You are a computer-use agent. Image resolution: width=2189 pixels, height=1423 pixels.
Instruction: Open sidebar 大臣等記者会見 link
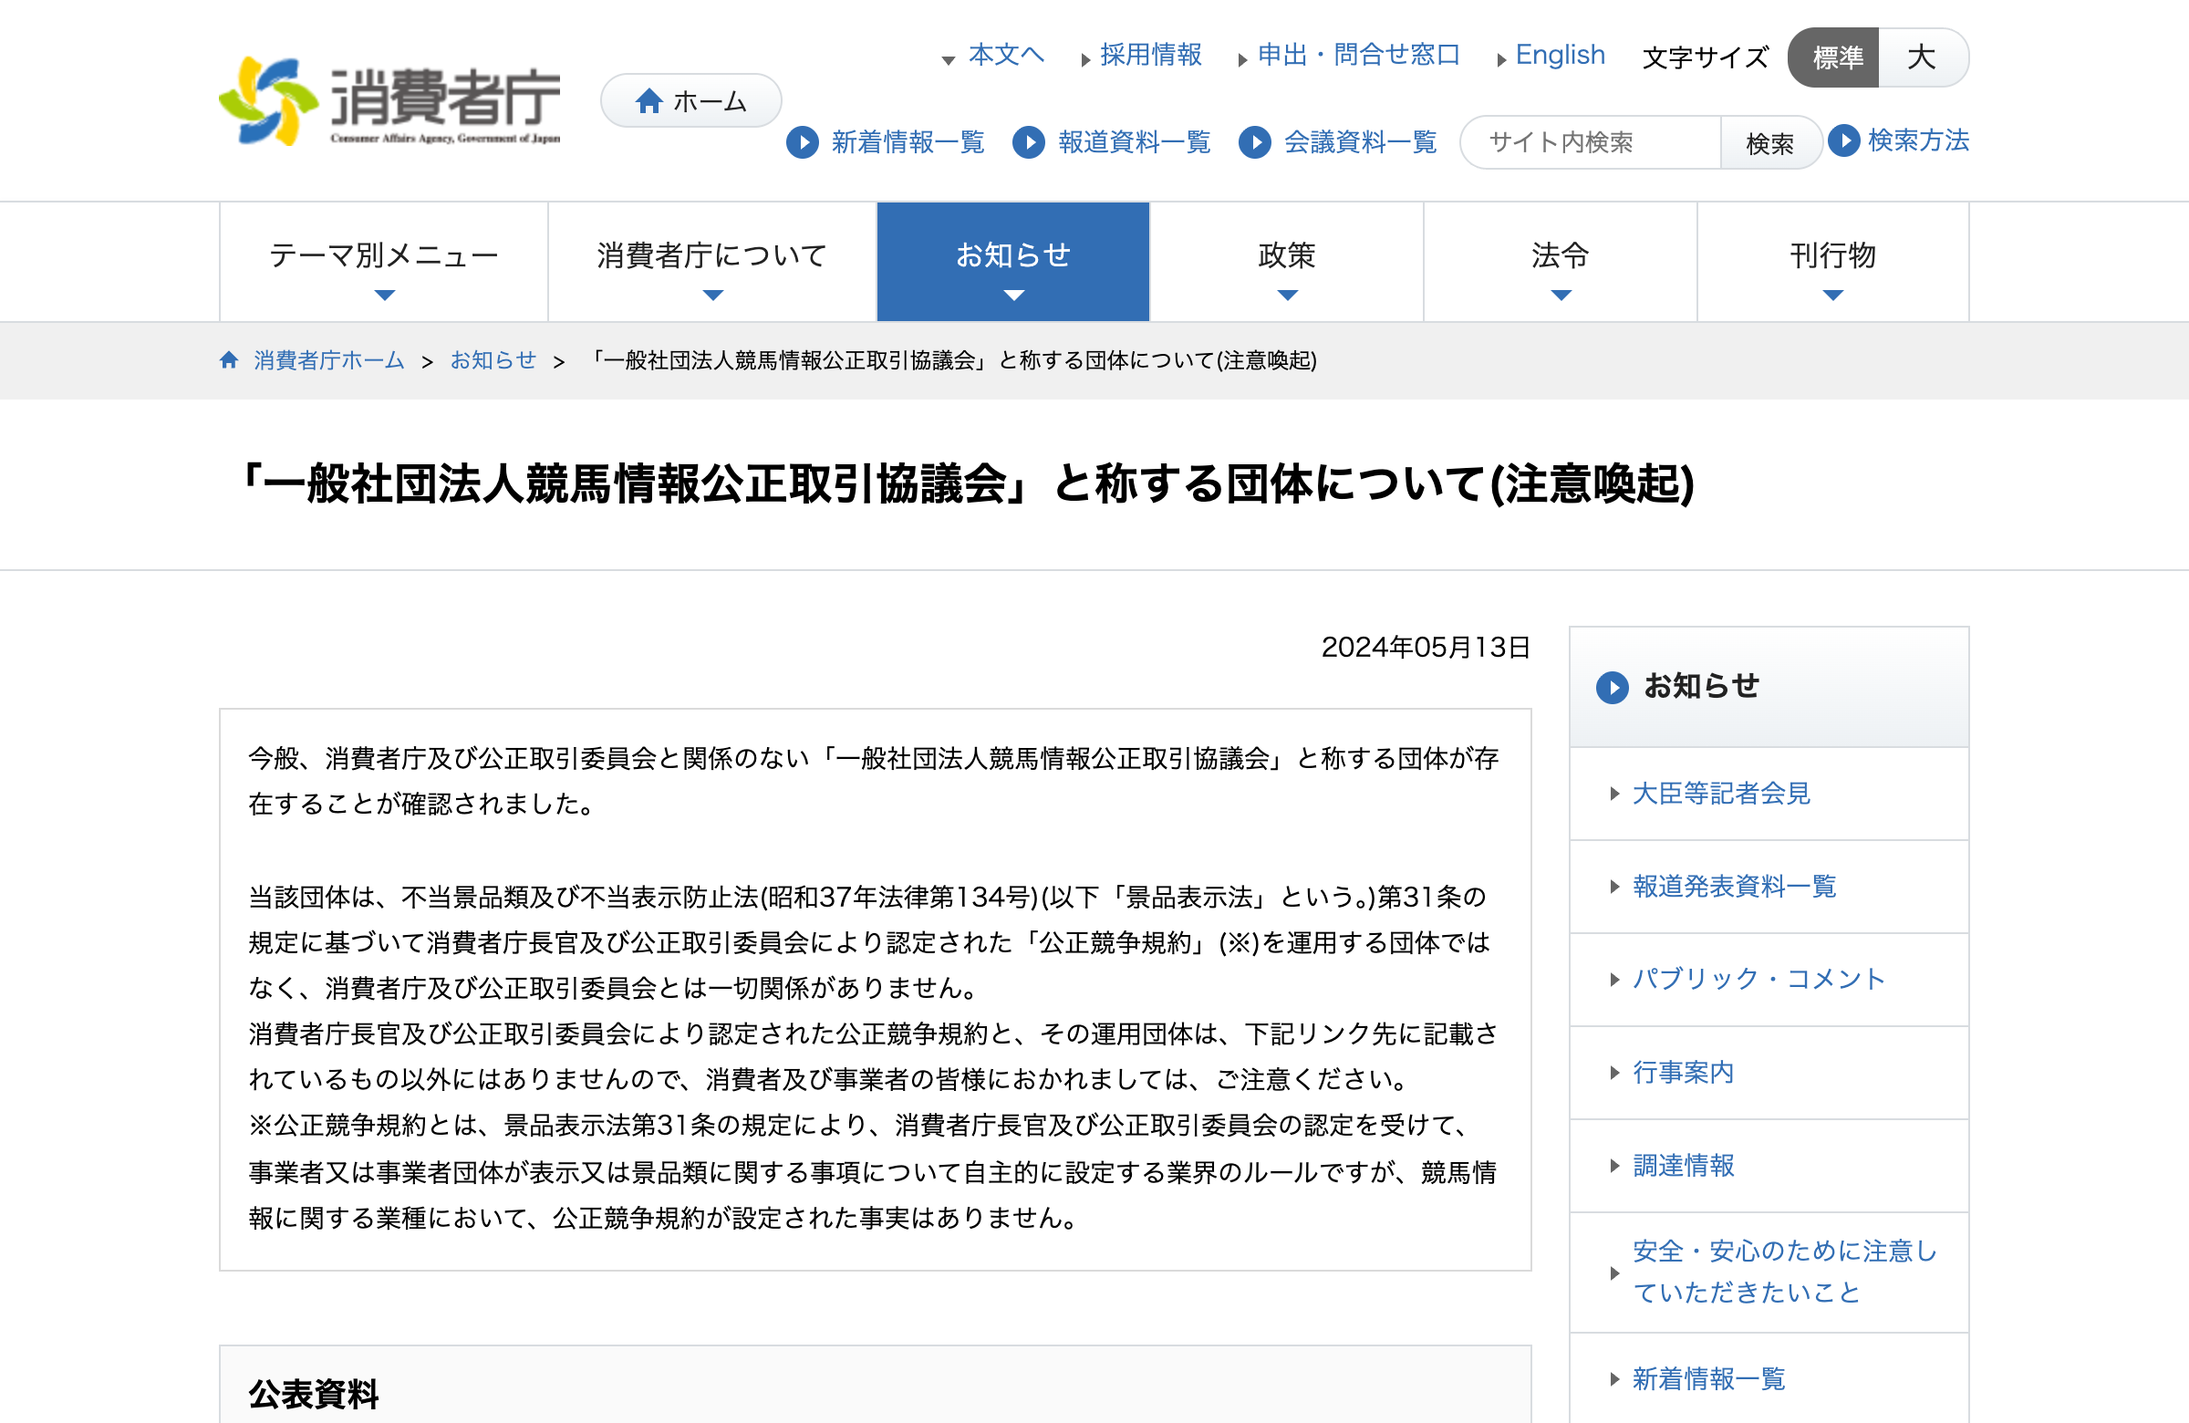click(x=1721, y=794)
